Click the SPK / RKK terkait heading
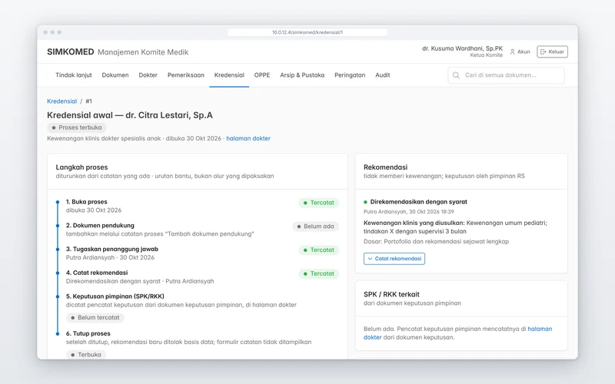Viewport: 615px width, 384px height. pos(391,294)
